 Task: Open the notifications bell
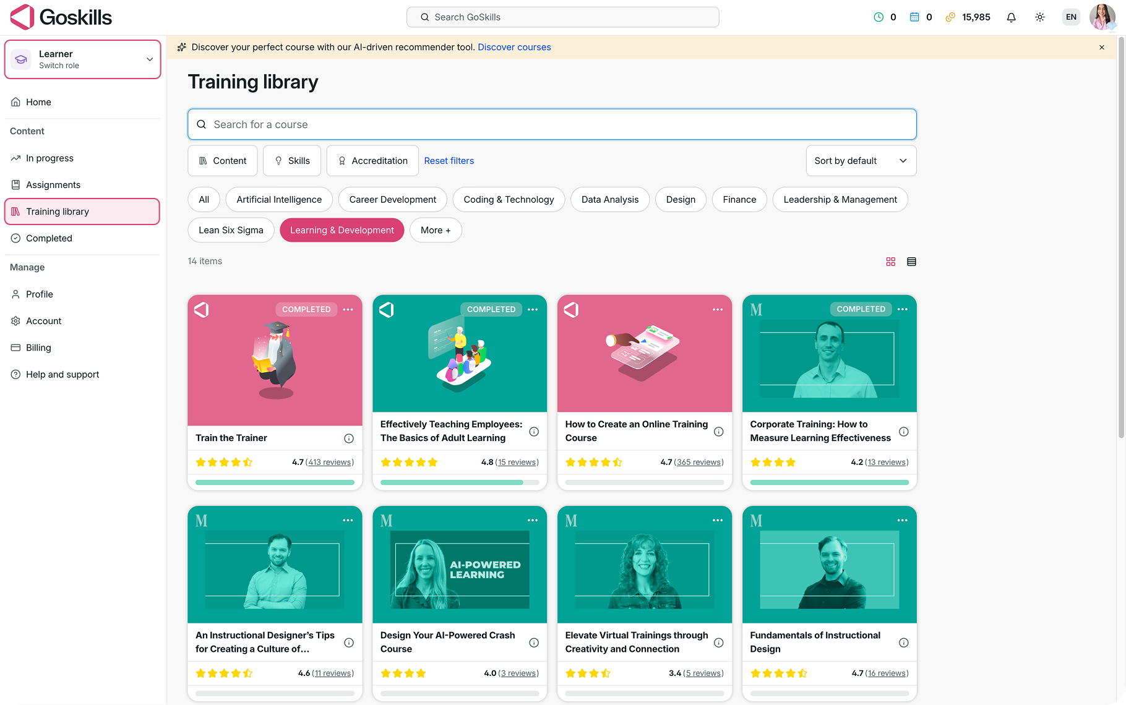coord(1011,17)
